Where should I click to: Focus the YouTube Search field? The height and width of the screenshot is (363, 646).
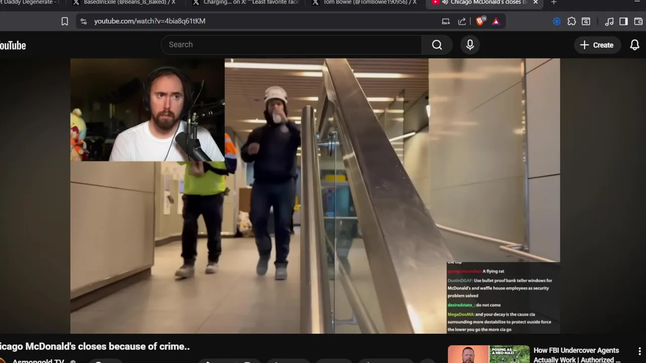click(291, 45)
